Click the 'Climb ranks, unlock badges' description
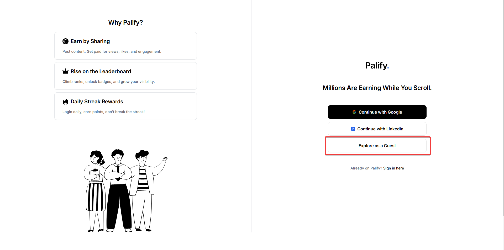 [x=108, y=82]
